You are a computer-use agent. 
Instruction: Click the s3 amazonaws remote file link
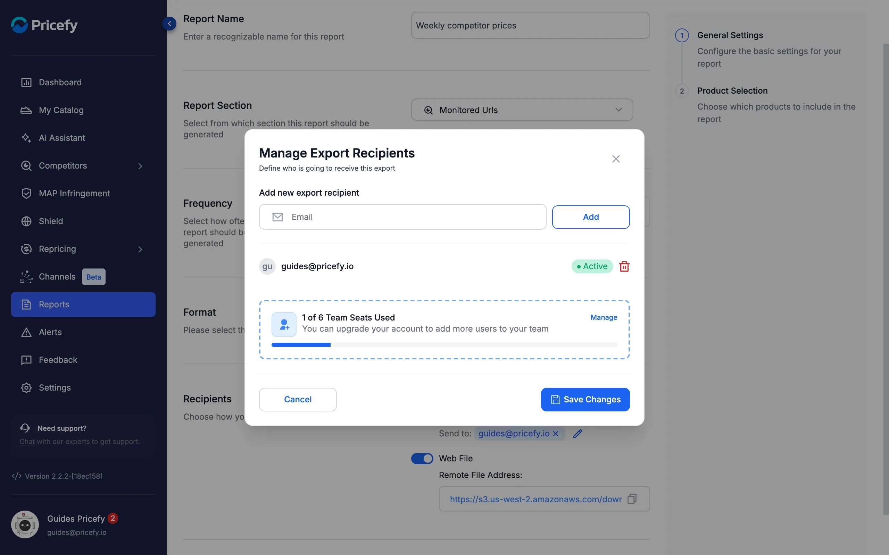coord(536,499)
